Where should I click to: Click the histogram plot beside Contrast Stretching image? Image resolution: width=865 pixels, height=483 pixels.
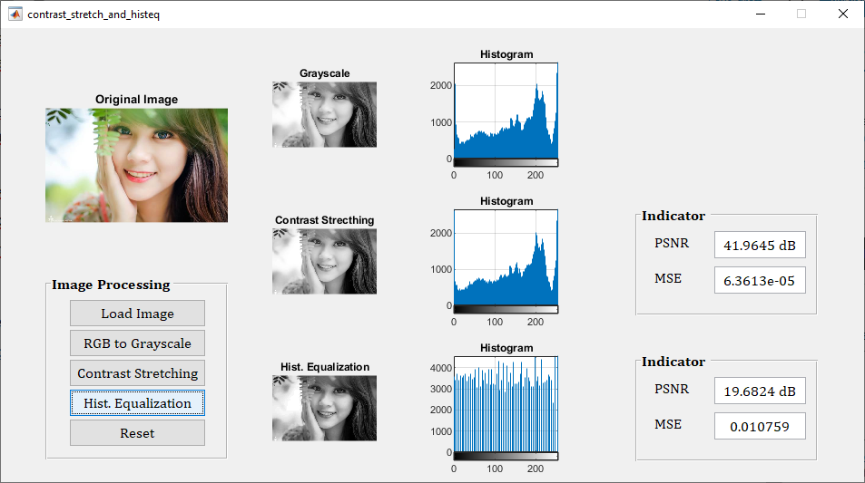506,257
